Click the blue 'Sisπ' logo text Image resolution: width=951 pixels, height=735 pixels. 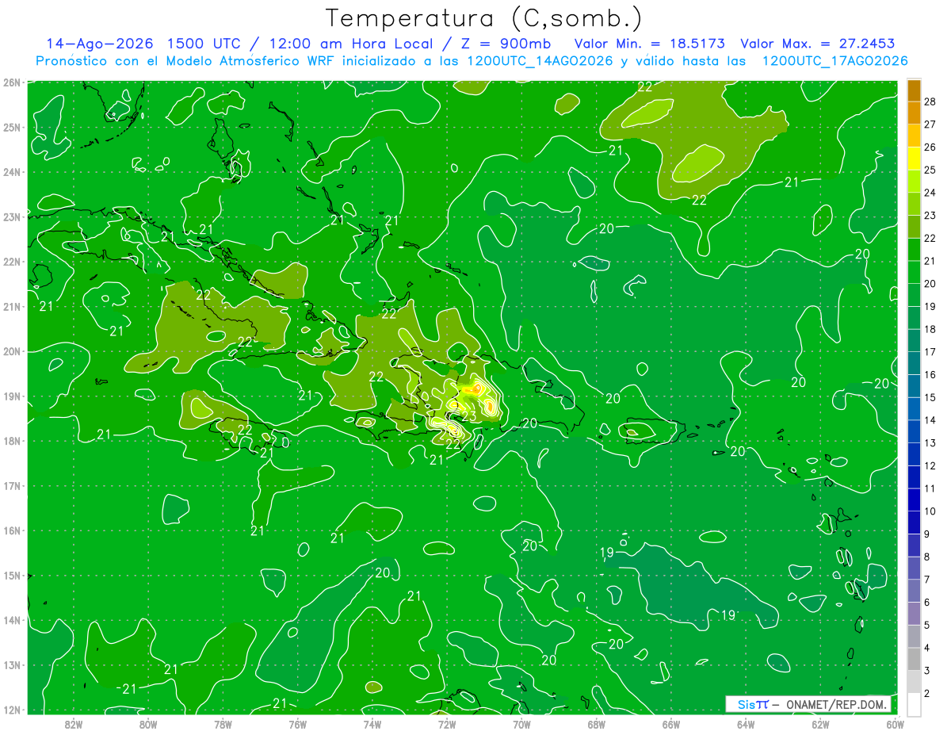tap(752, 704)
